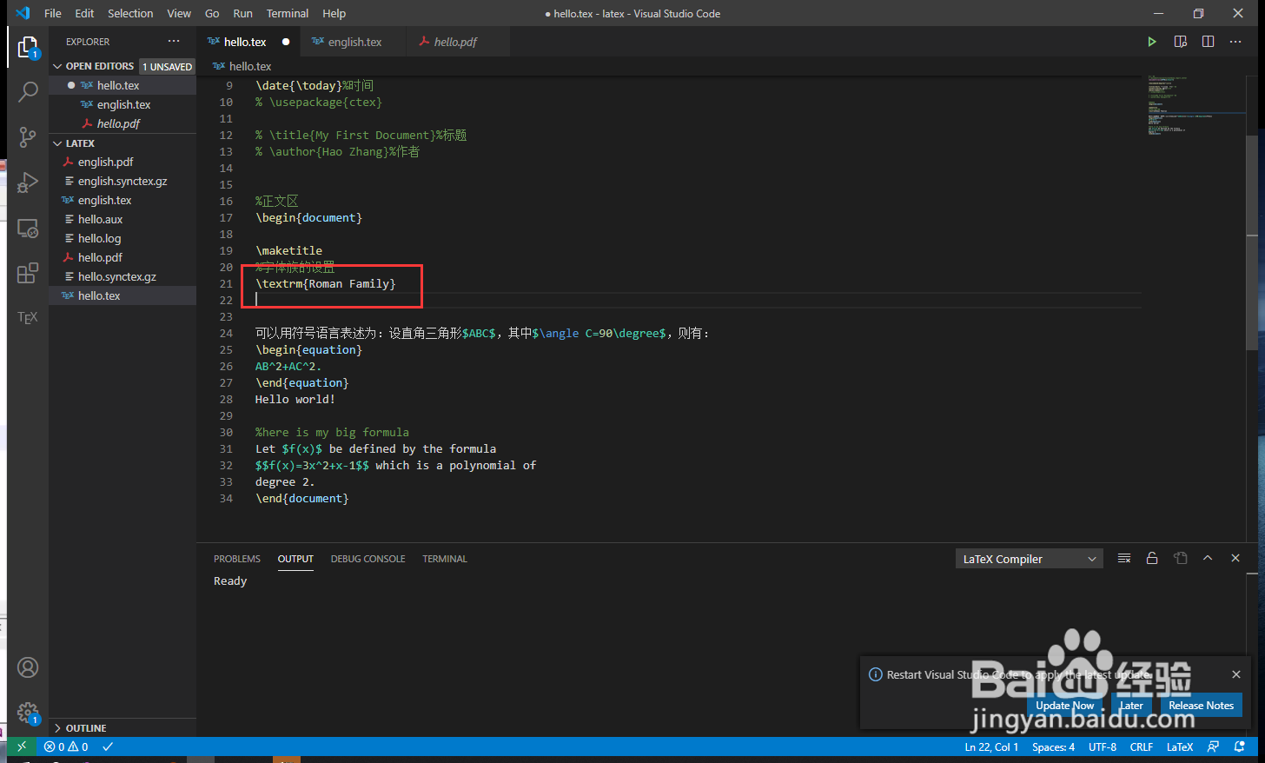Open the Run and Debug view
This screenshot has height=763, width=1265.
[x=28, y=182]
